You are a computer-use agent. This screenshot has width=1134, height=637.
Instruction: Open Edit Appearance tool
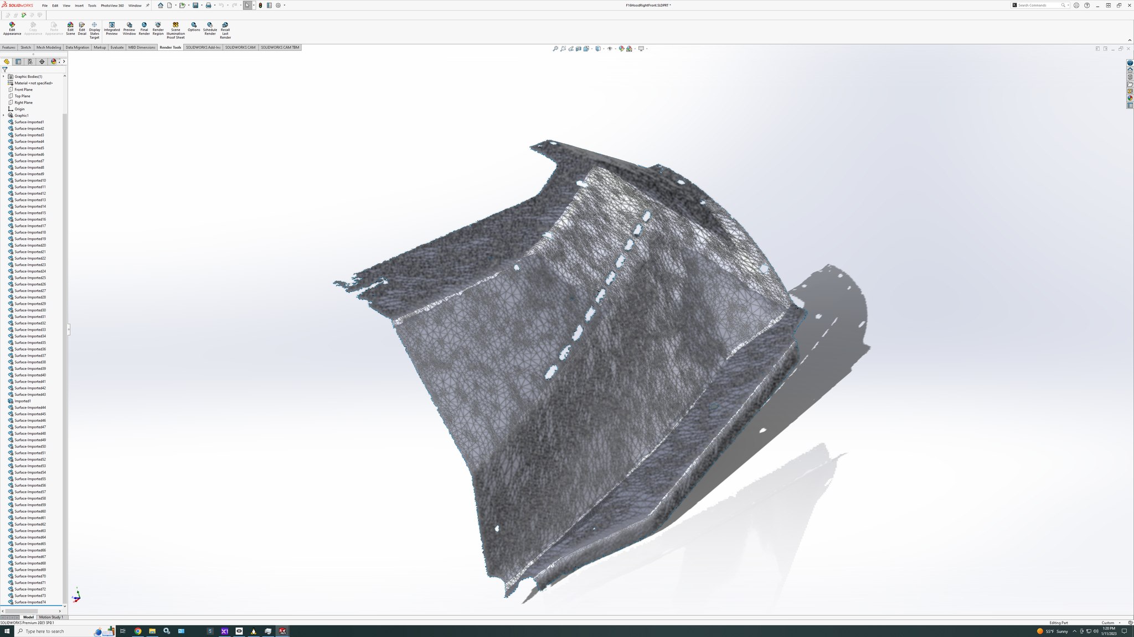(x=12, y=29)
